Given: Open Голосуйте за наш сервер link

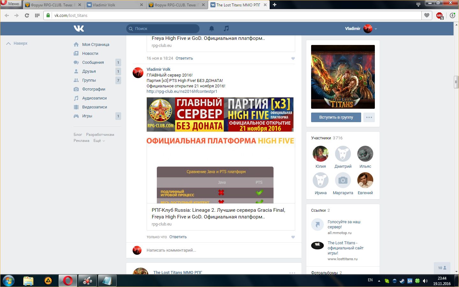Looking at the screenshot, I should (344, 224).
